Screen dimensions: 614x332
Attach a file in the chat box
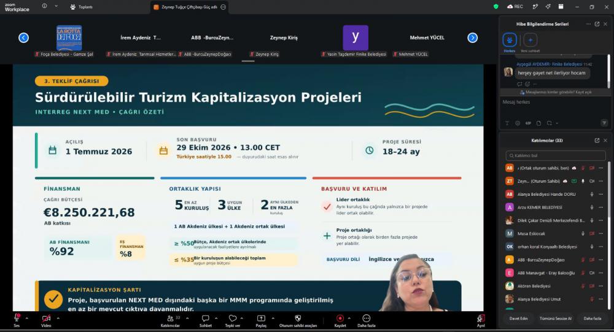click(539, 123)
